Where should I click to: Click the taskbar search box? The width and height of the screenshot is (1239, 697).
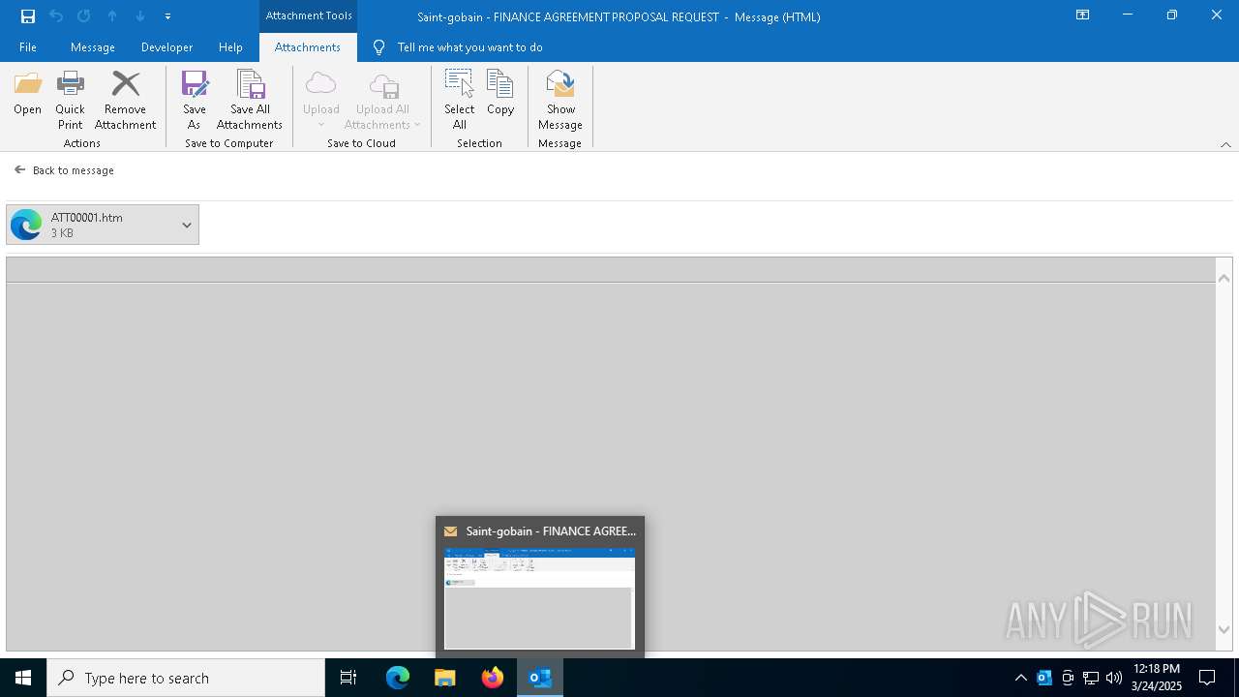186,678
